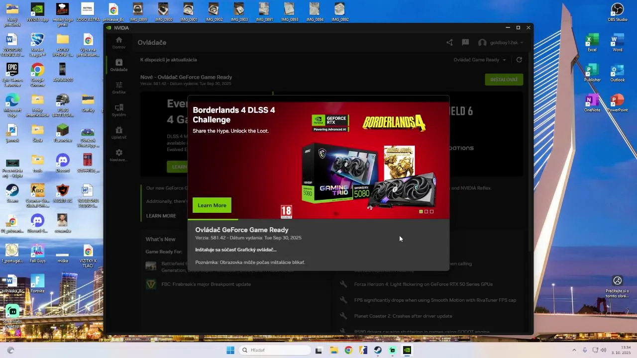Click Learn More on Borderlands banner
This screenshot has width=637, height=358.
pos(212,205)
